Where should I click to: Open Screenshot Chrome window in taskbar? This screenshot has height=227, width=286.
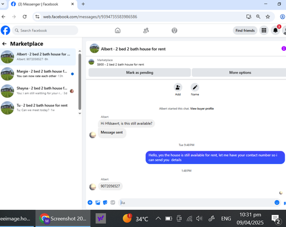tap(63, 218)
